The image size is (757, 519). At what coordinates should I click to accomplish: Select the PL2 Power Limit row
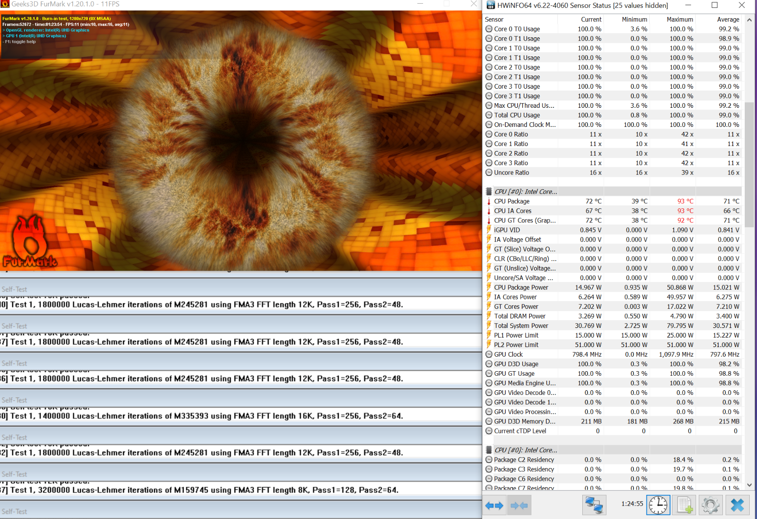click(612, 344)
